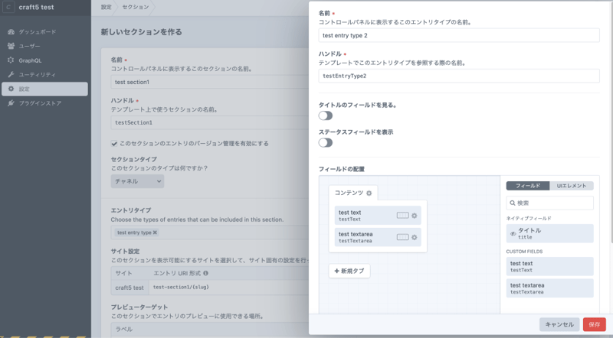The width and height of the screenshot is (613, 338).
Task: Click the width icon on test textarea field
Action: point(402,238)
